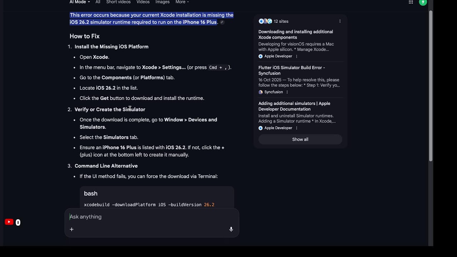The width and height of the screenshot is (457, 257).
Task: Switch to the All results tab
Action: click(x=98, y=2)
